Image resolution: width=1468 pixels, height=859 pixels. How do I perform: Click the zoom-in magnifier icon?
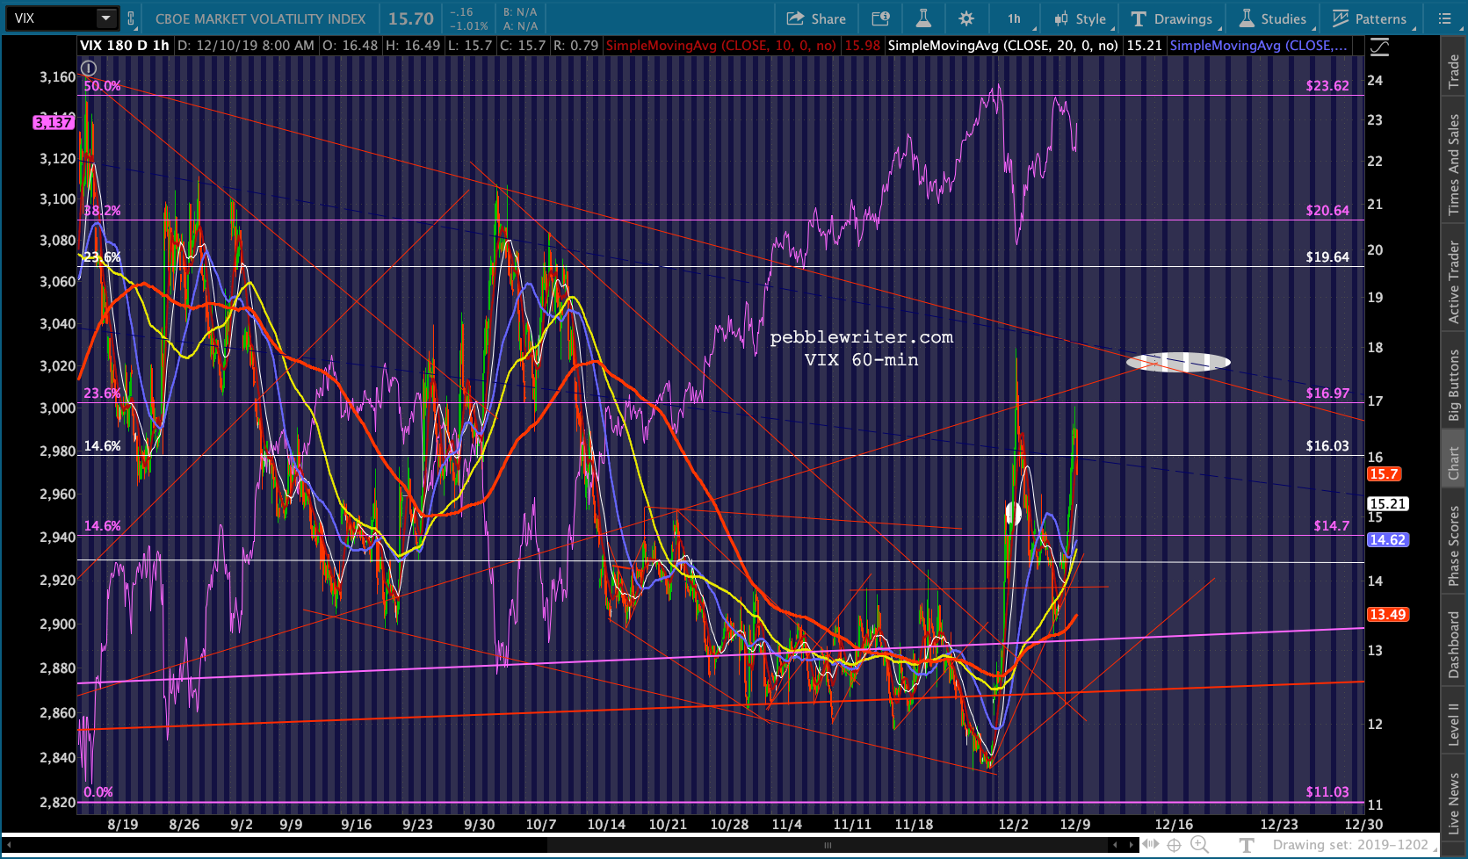[1199, 845]
